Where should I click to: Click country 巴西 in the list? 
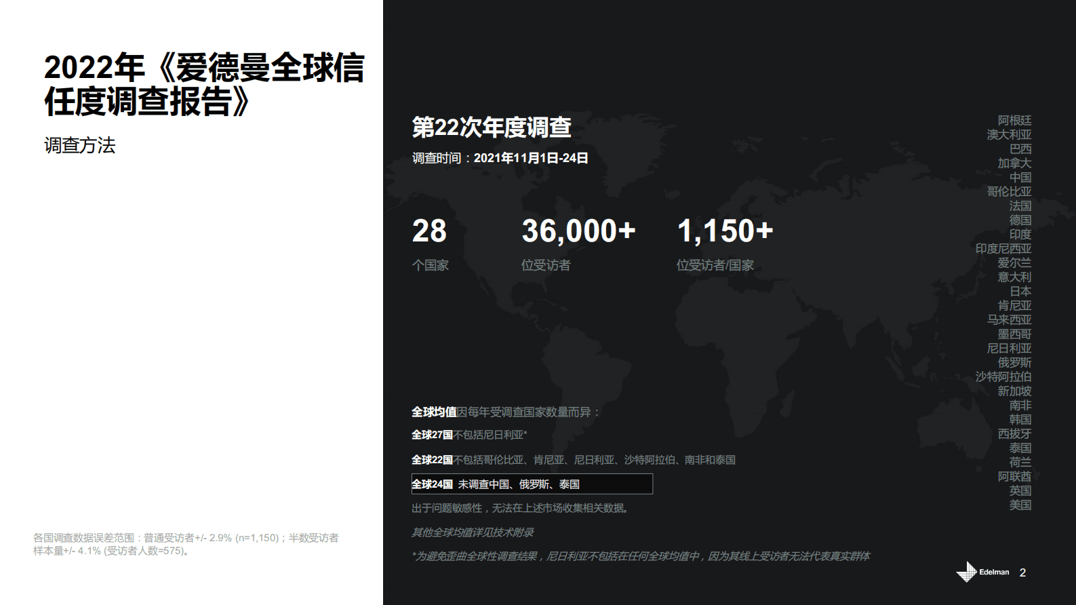[1020, 149]
